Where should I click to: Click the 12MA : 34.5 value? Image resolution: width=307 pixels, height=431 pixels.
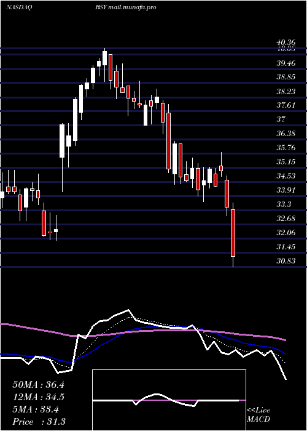(38, 397)
